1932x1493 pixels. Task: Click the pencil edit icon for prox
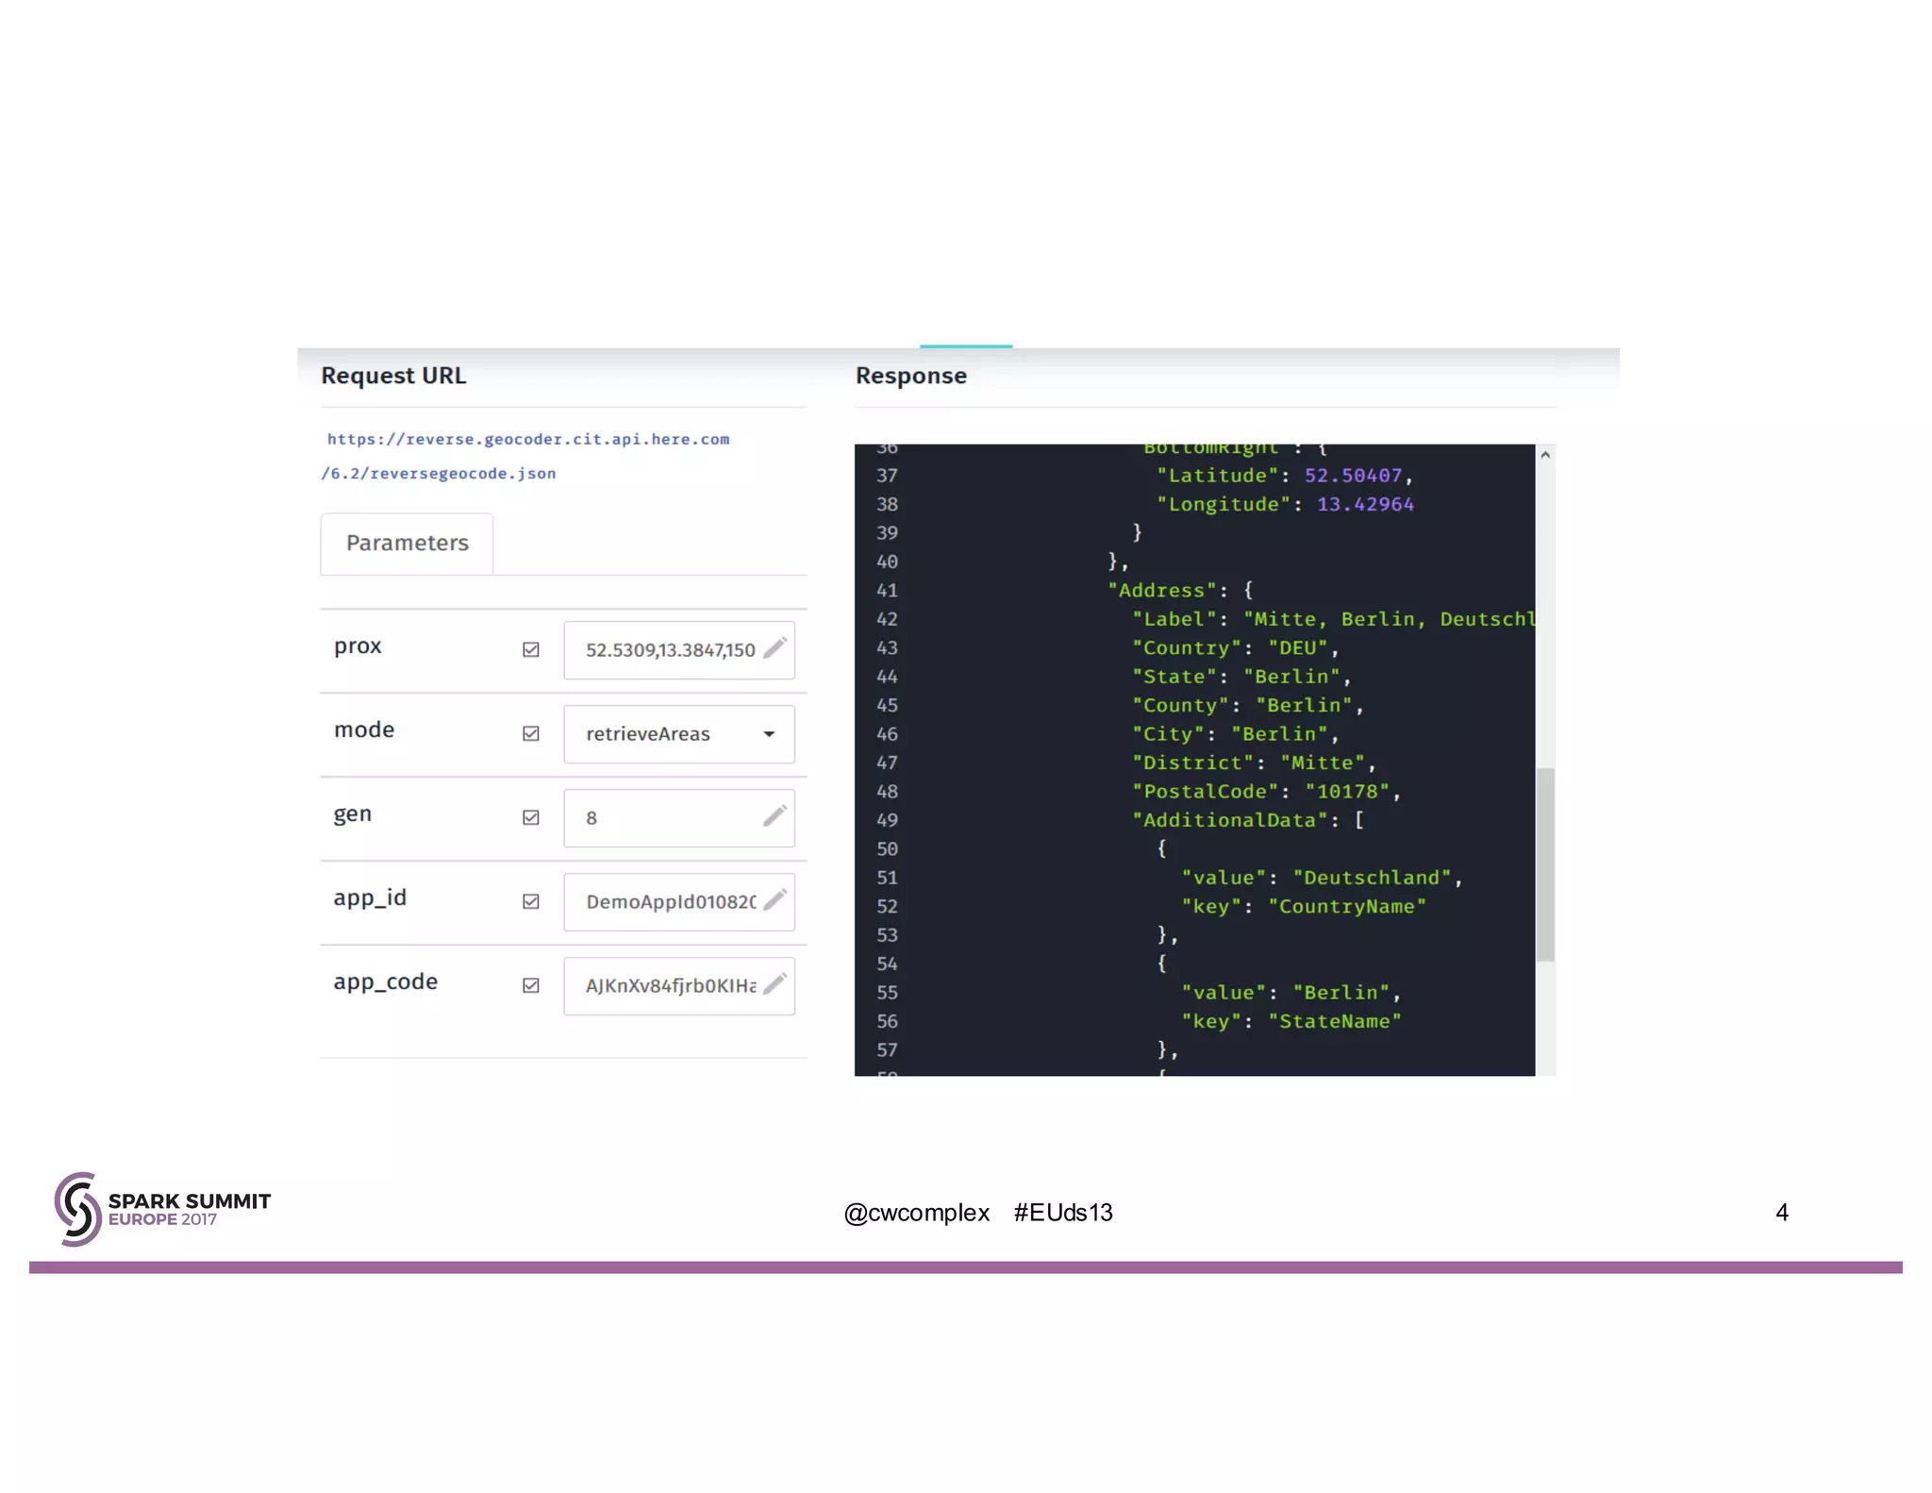(x=774, y=648)
